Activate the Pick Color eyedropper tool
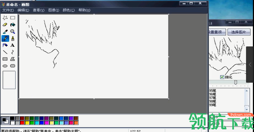The width and height of the screenshot is (254, 132). 5,32
